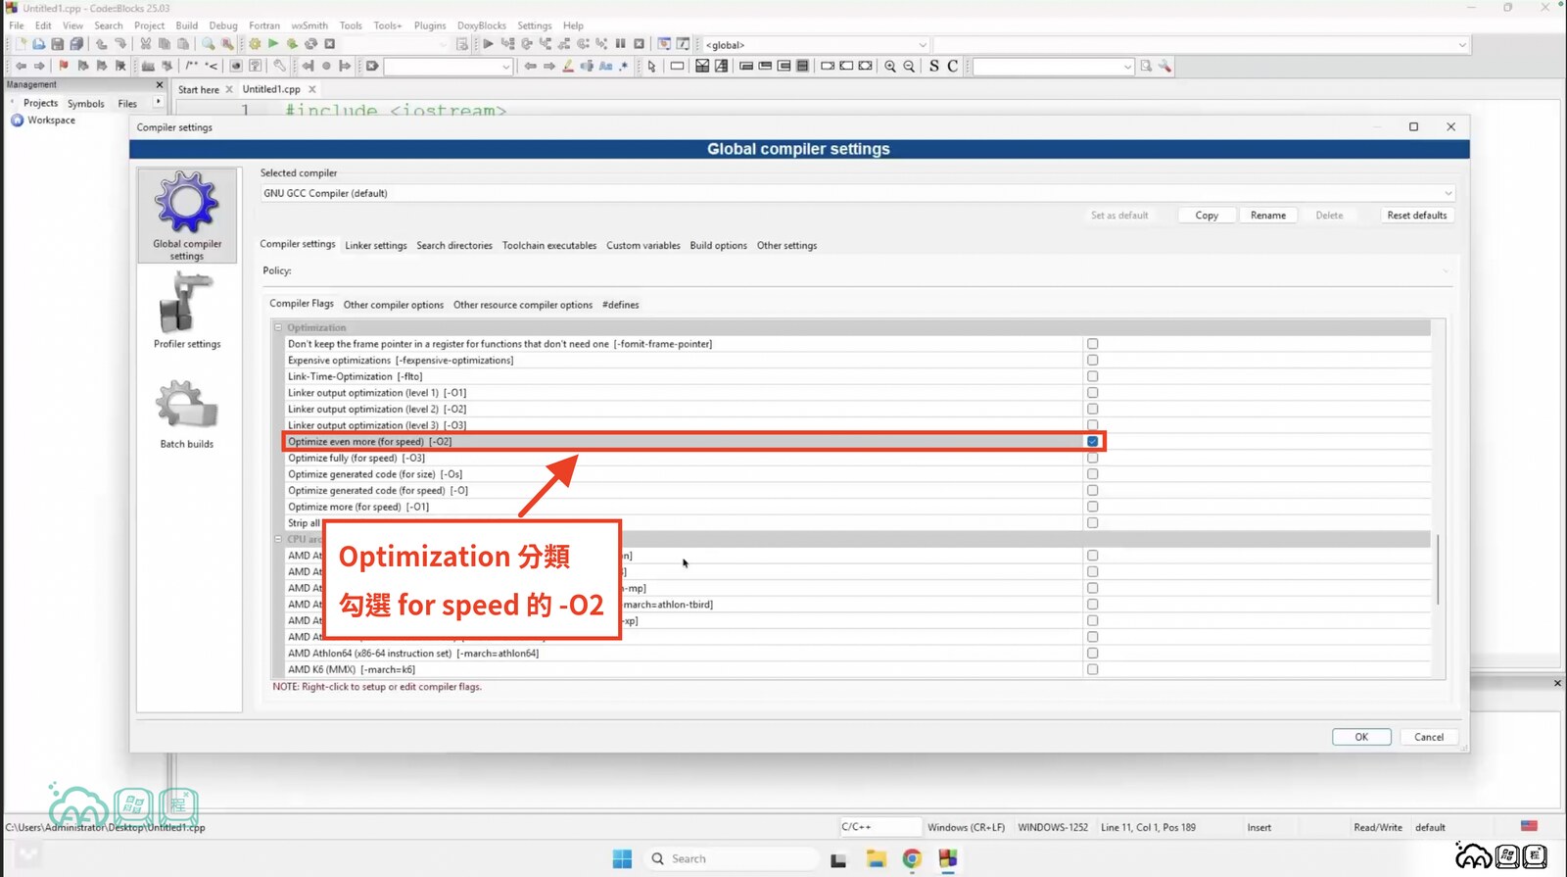Switch to Build options tab

[718, 246]
